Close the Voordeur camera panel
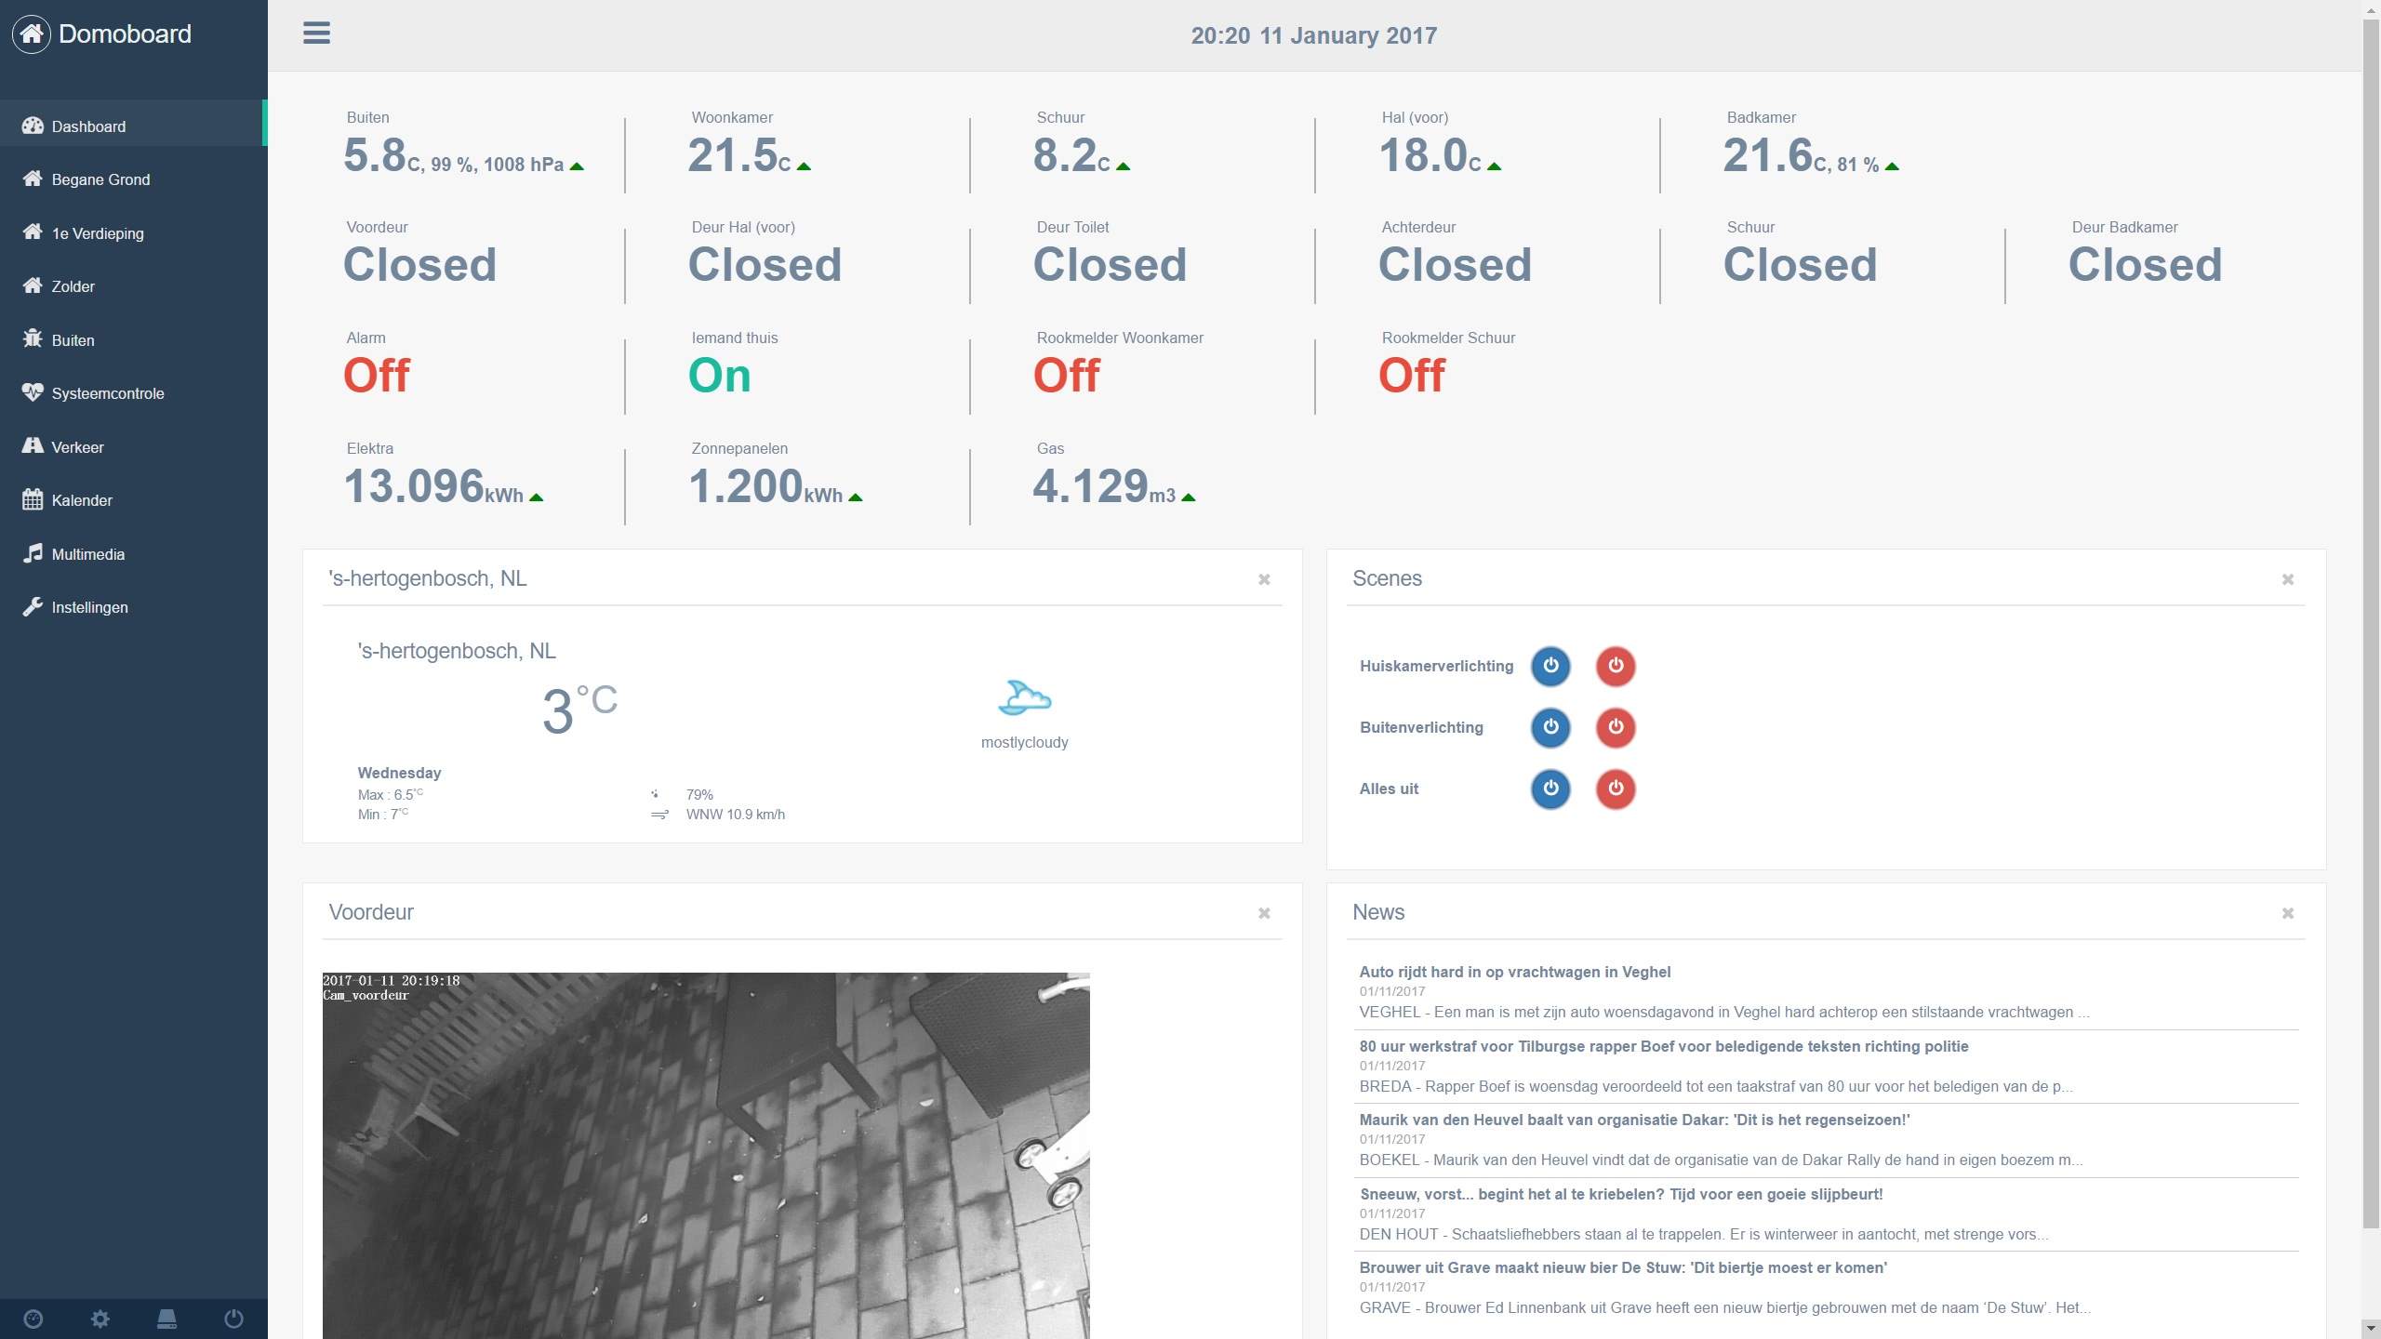Image resolution: width=2381 pixels, height=1339 pixels. (1264, 913)
